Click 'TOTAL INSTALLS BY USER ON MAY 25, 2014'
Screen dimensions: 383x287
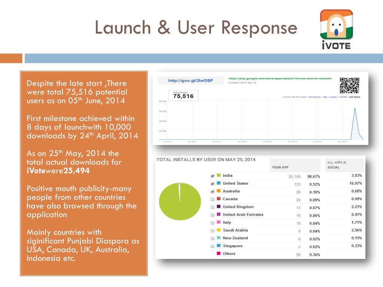(206, 160)
